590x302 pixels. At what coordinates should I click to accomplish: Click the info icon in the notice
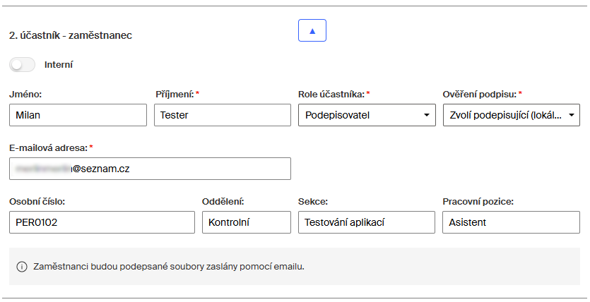click(21, 267)
